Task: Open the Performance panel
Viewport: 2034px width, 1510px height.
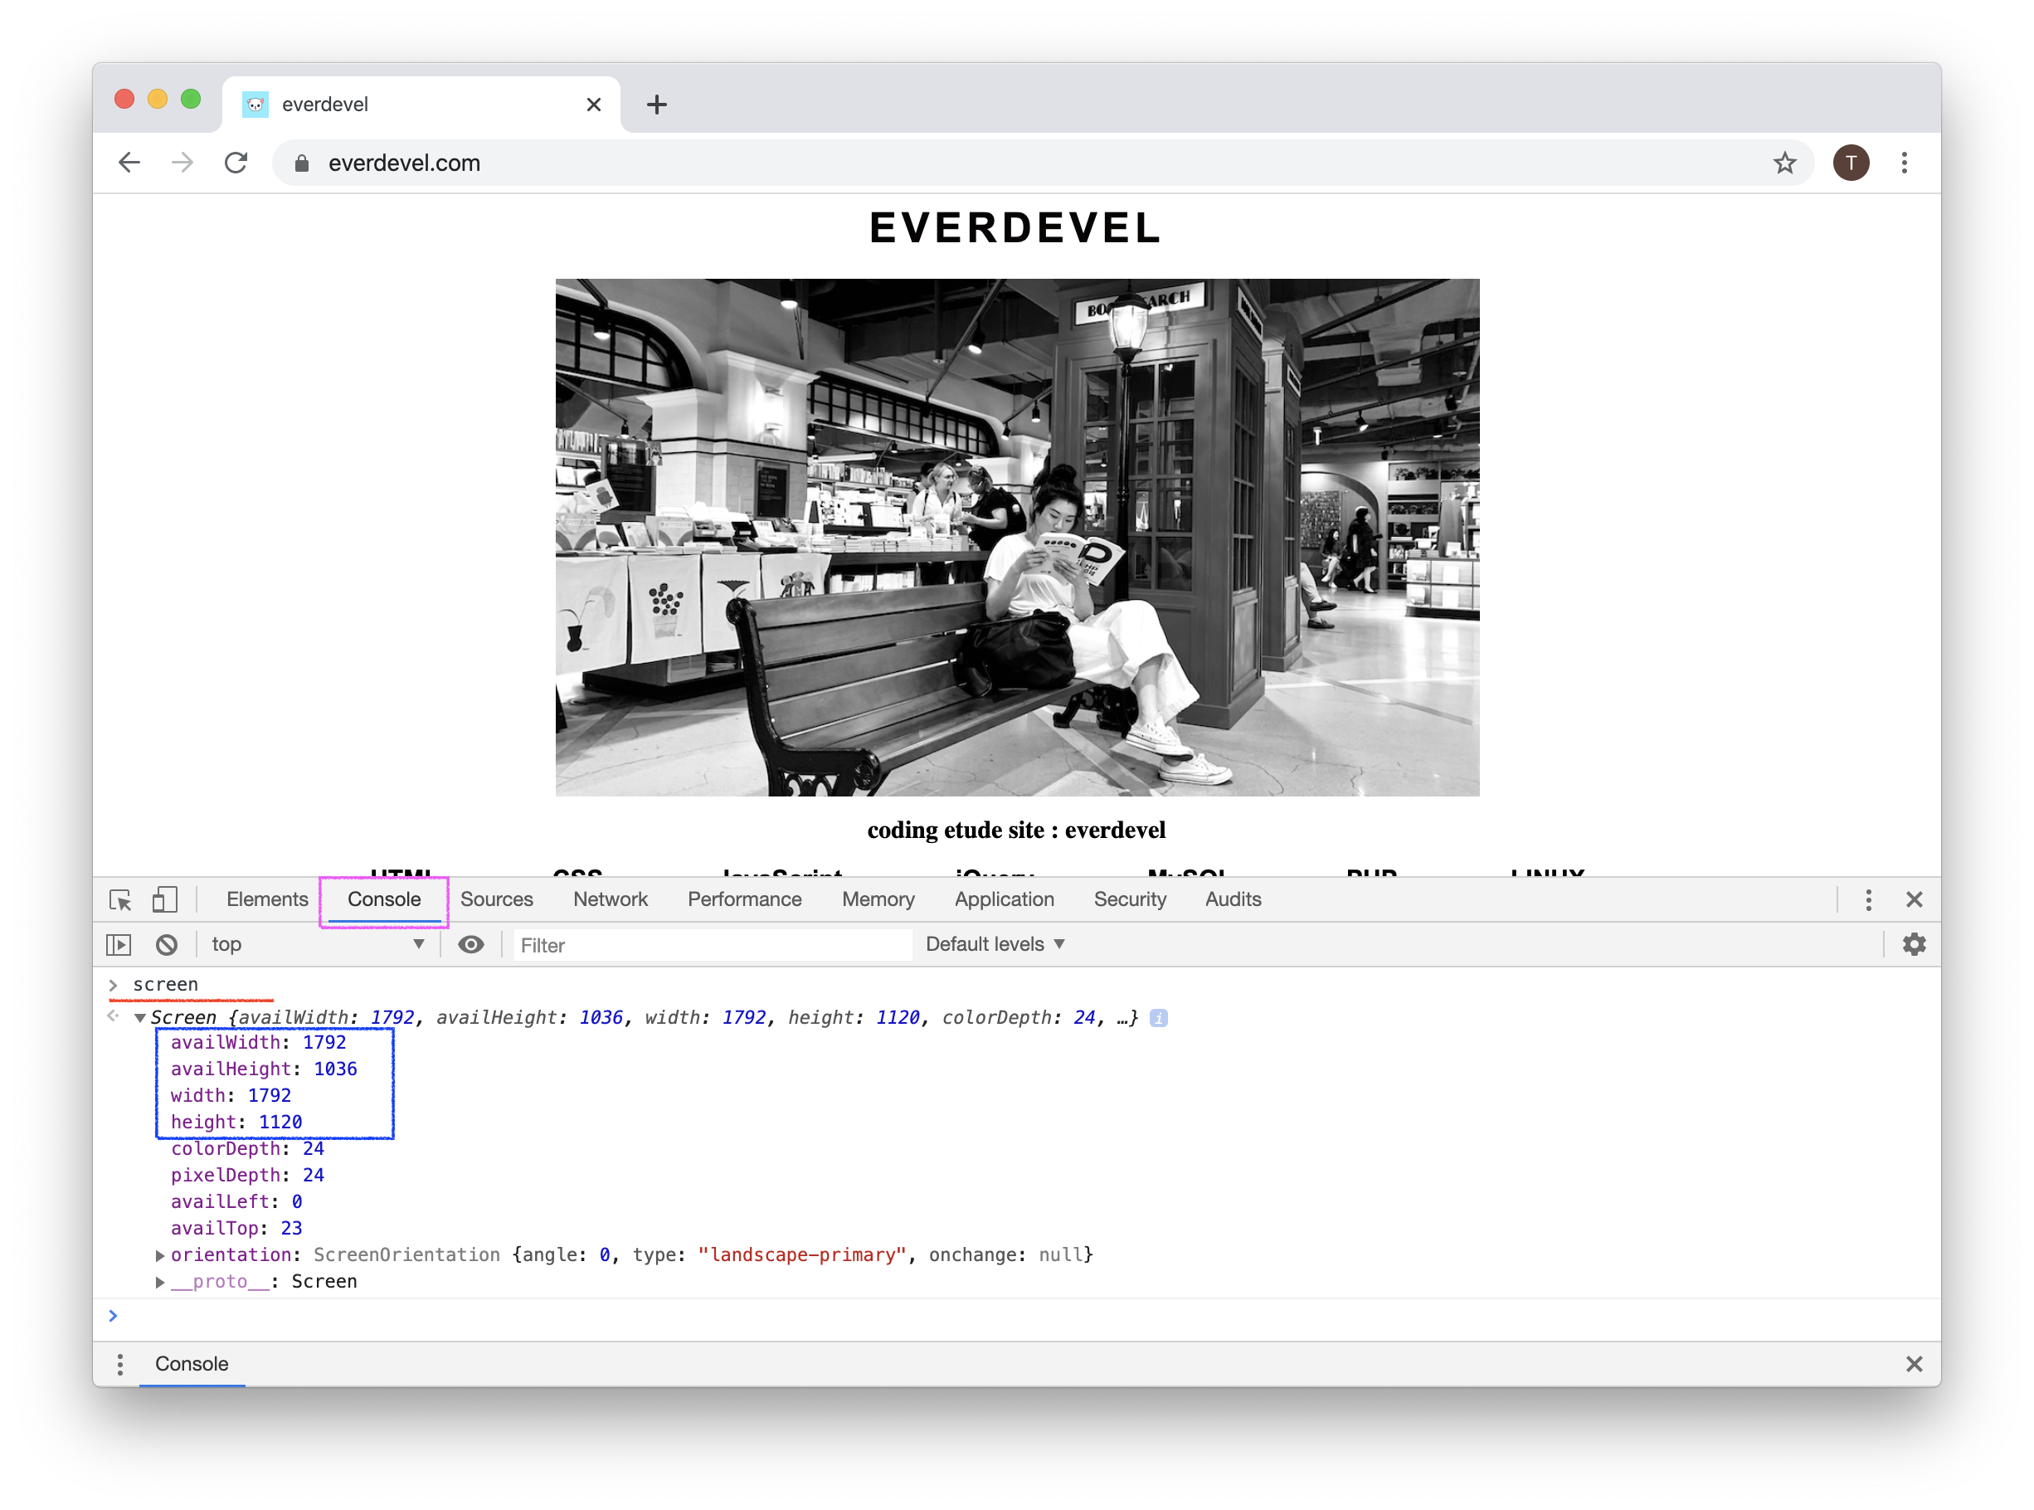Action: (742, 899)
